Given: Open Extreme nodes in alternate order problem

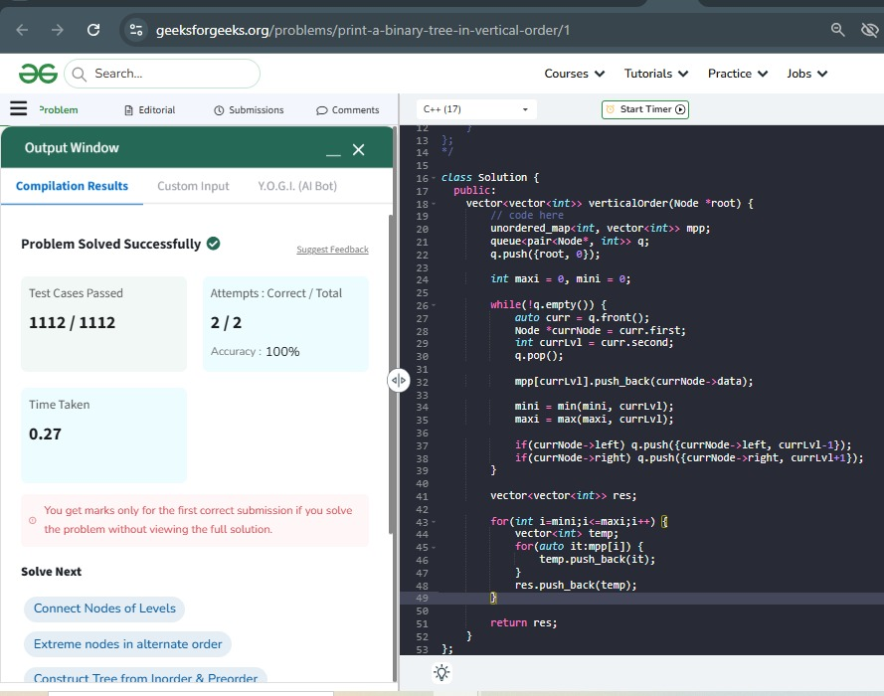Looking at the screenshot, I should pyautogui.click(x=127, y=644).
